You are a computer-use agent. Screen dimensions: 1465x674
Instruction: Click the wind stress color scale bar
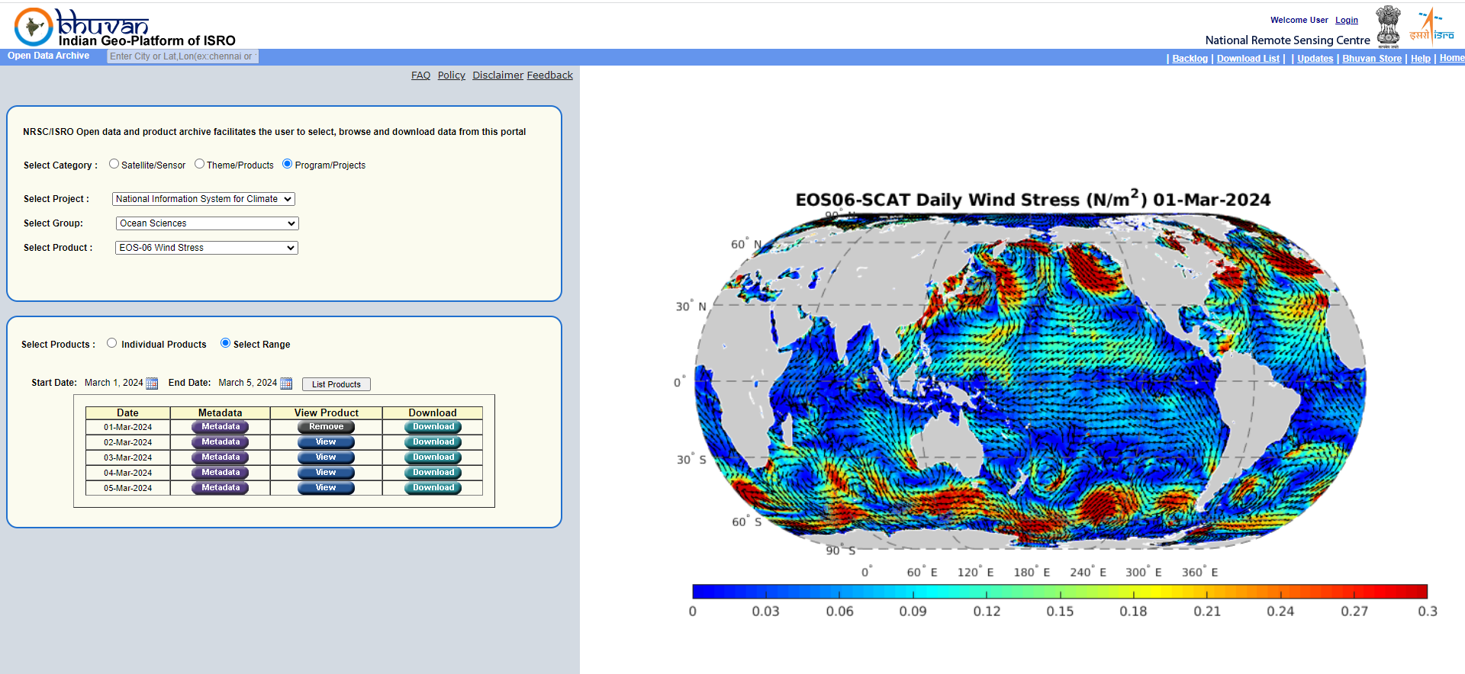coord(1059,592)
